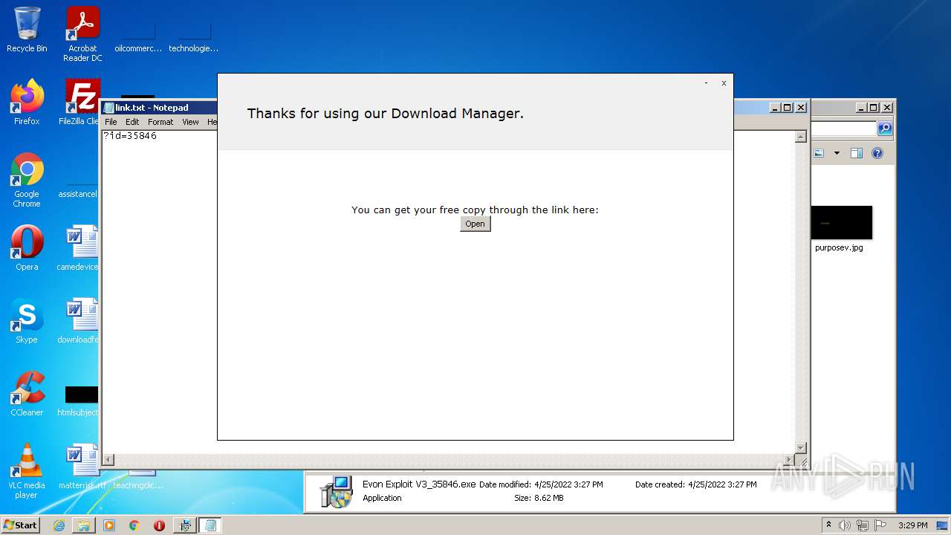This screenshot has height=535, width=951.
Task: Open Chrome from the taskbar
Action: (134, 525)
